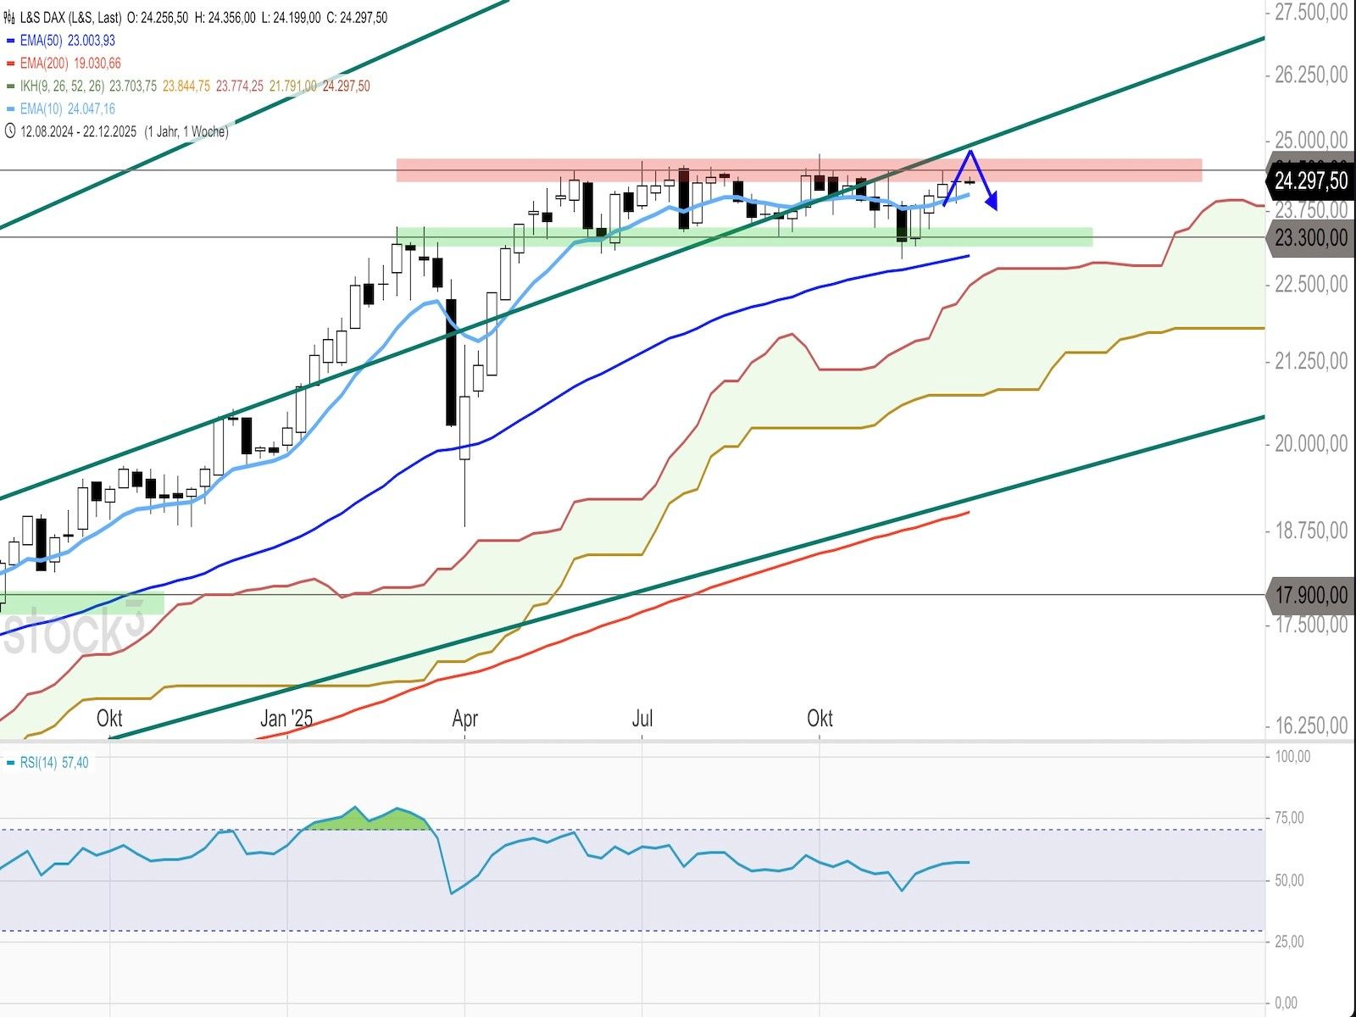
Task: Click the red EMA(200) legend marker
Action: pos(10,64)
